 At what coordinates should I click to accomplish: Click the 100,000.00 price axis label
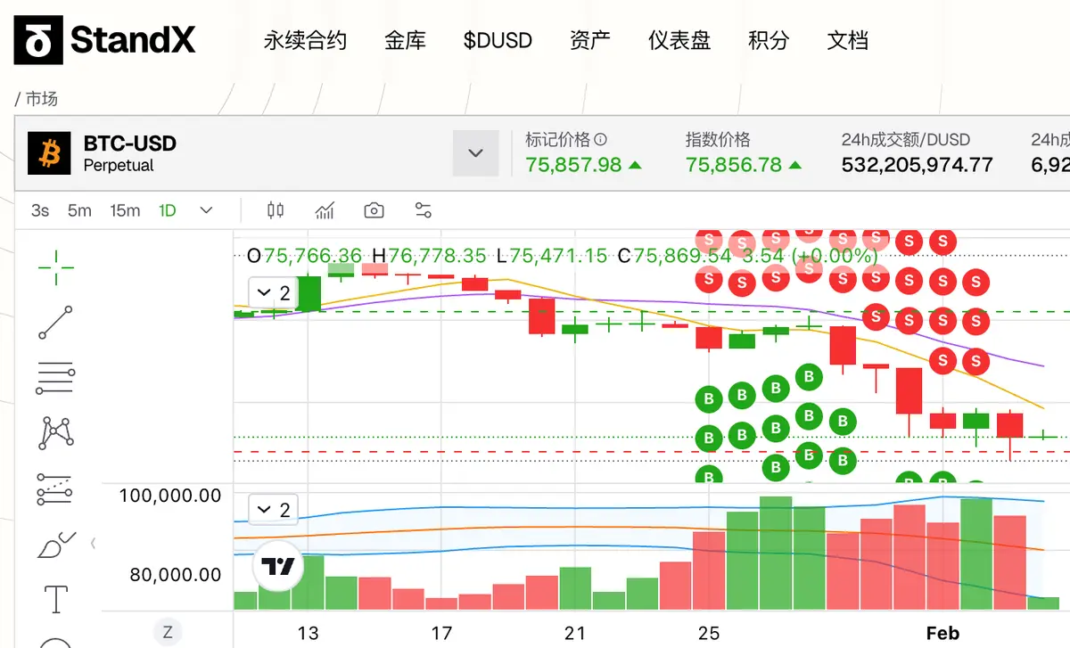pos(170,496)
